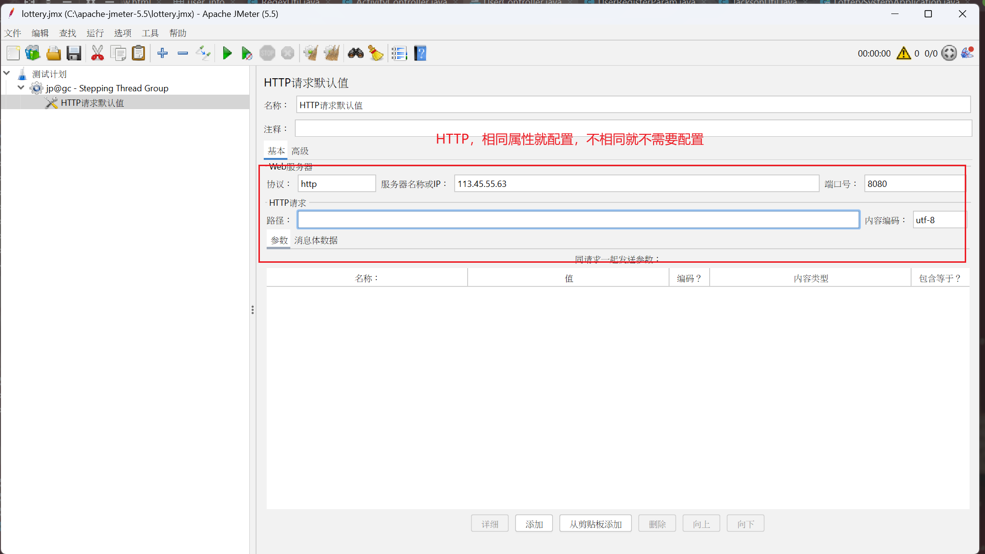Click the 从剪贴板添加 button

595,524
